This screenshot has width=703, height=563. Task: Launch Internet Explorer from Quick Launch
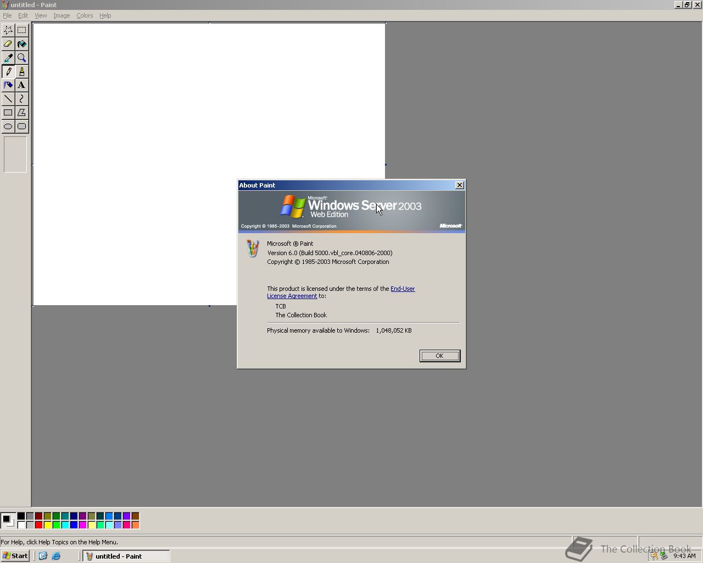click(x=56, y=556)
